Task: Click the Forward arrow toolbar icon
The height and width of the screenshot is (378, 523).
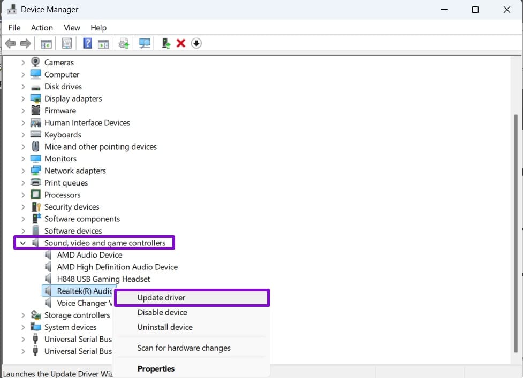Action: click(x=26, y=43)
